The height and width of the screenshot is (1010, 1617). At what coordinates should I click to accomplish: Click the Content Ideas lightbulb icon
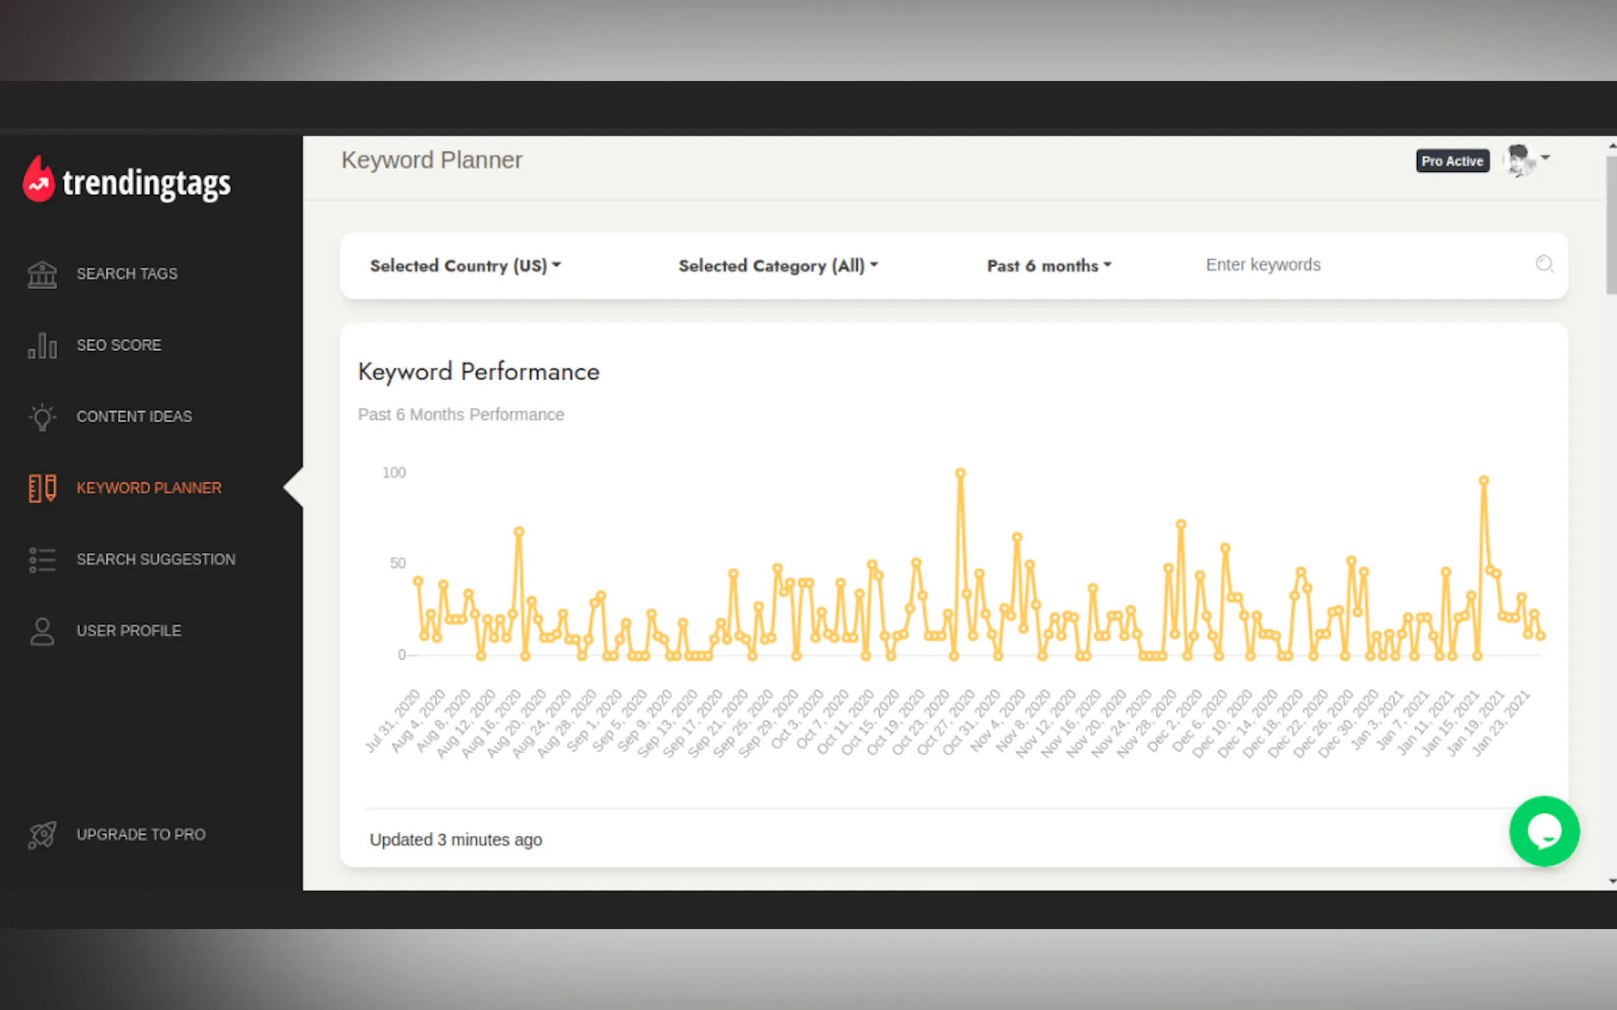[42, 417]
